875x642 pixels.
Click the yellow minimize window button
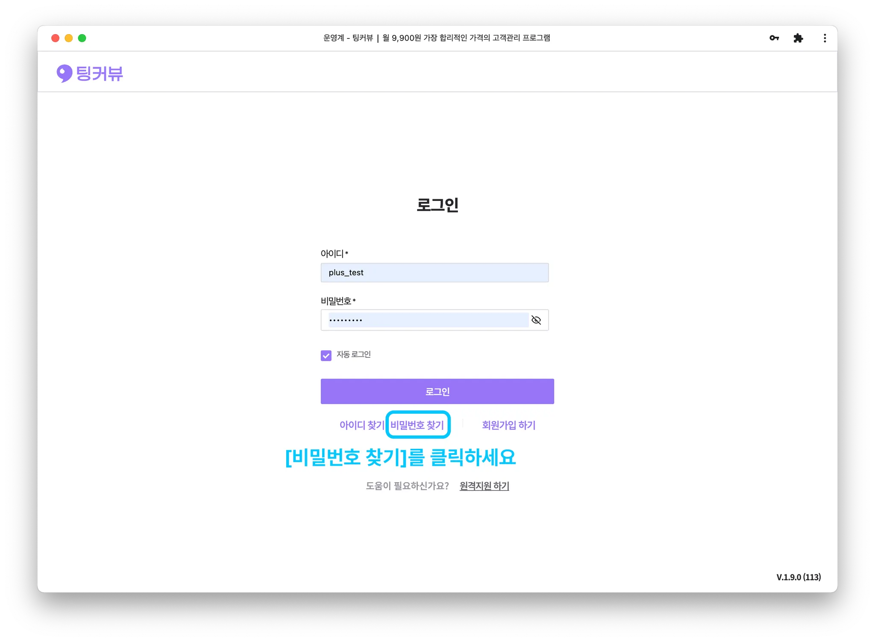(68, 38)
